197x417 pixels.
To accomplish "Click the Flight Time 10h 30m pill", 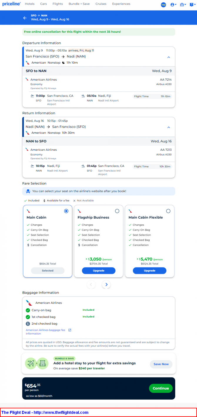I will (x=152, y=166).
